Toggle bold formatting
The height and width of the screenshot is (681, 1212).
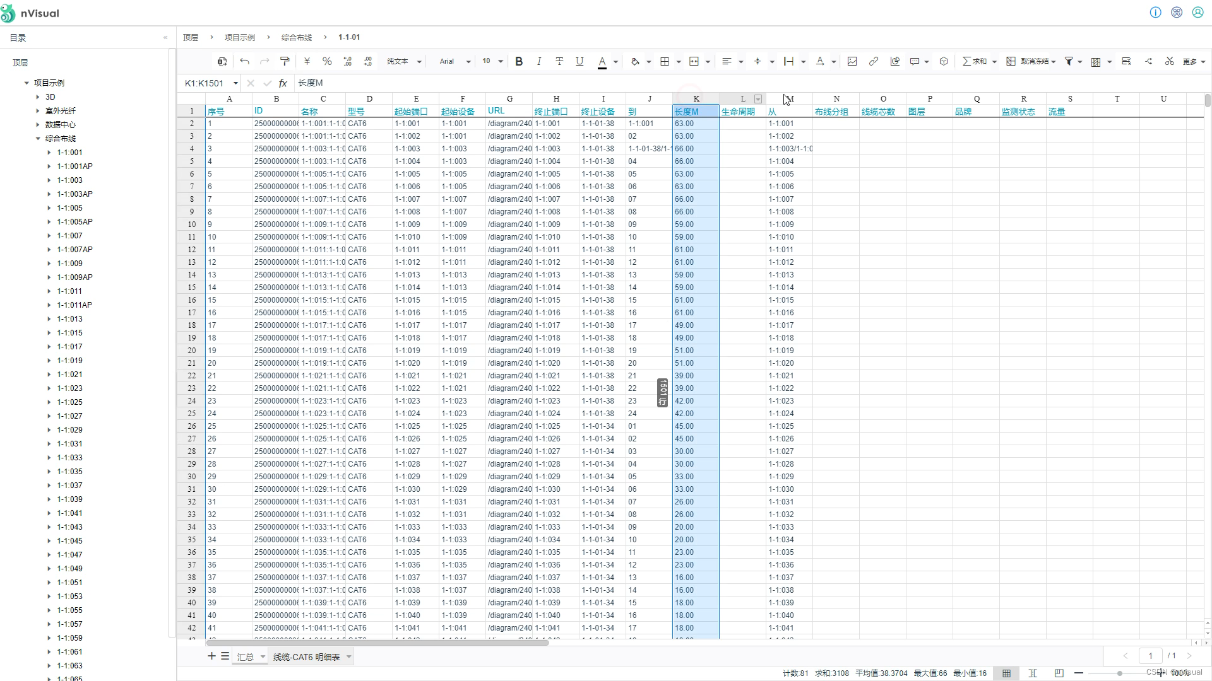(x=519, y=61)
